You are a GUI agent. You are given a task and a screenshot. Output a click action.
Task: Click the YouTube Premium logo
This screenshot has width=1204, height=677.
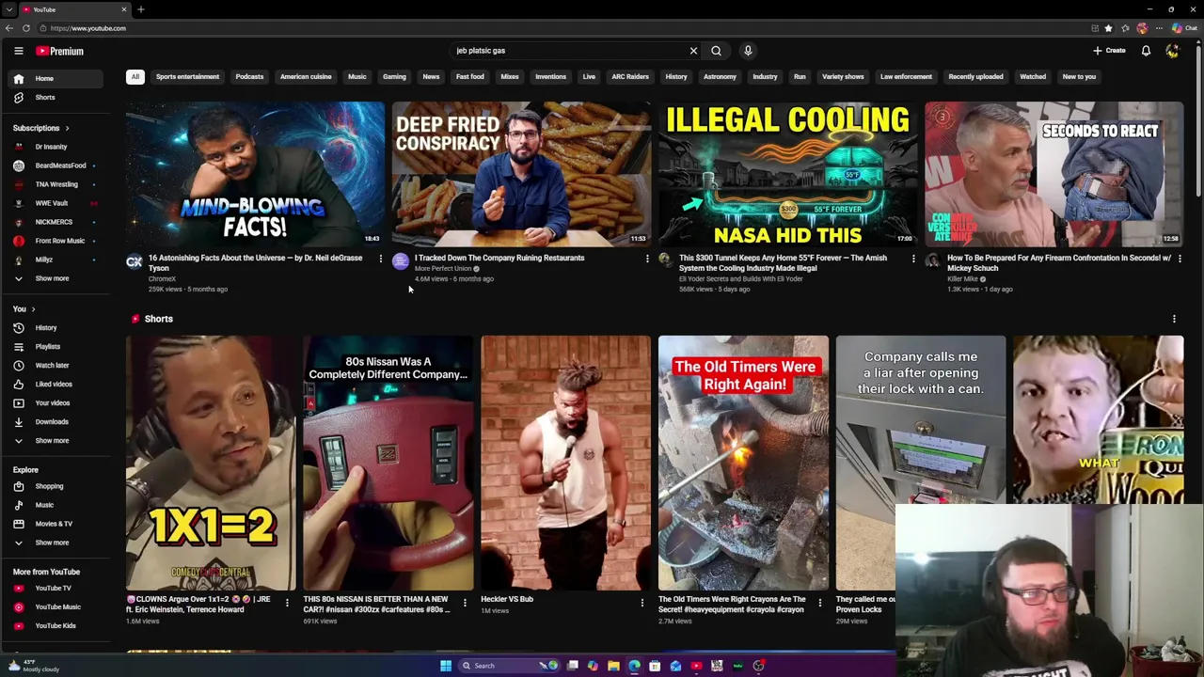(60, 51)
